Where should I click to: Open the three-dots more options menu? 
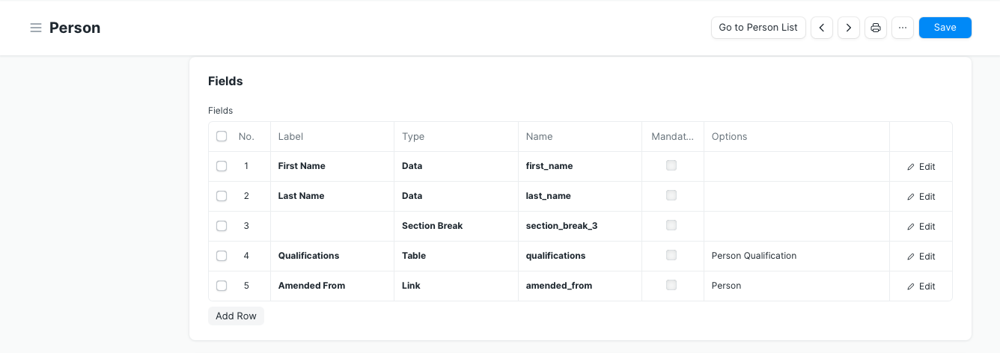tap(903, 28)
